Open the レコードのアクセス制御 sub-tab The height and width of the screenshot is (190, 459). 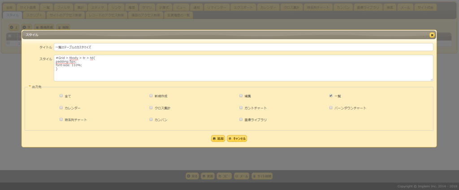106,15
